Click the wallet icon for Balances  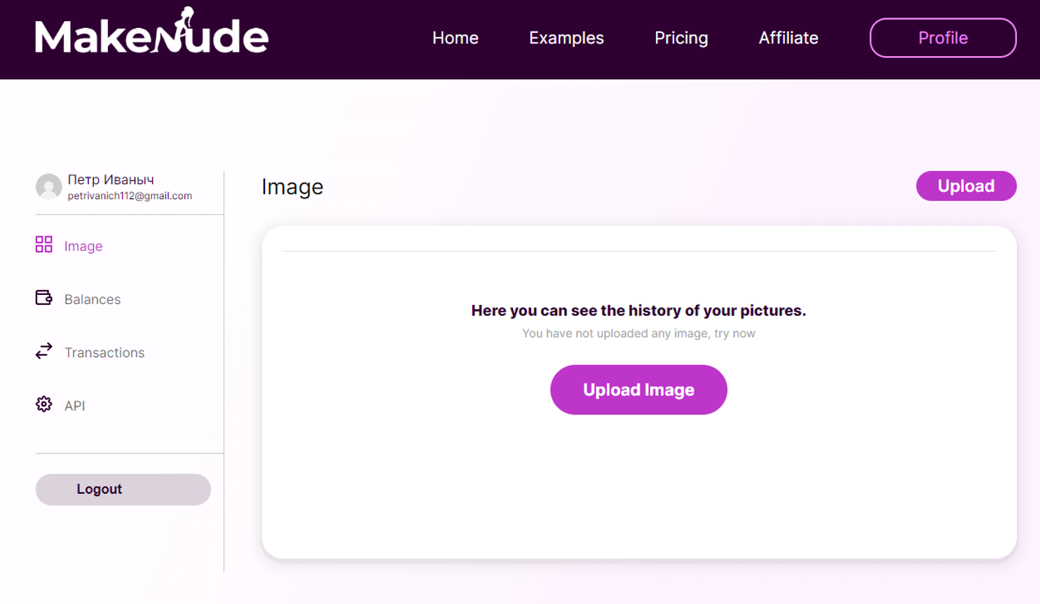click(x=44, y=298)
